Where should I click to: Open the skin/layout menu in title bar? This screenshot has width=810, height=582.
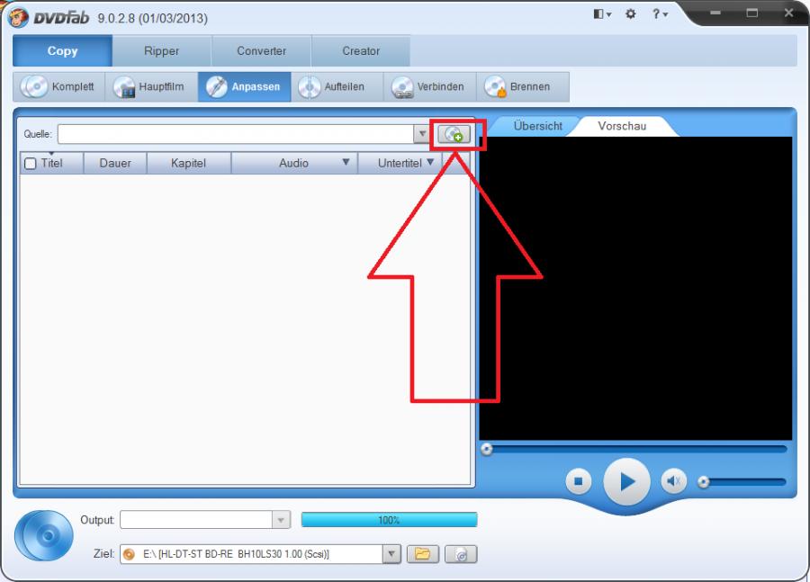tap(602, 14)
